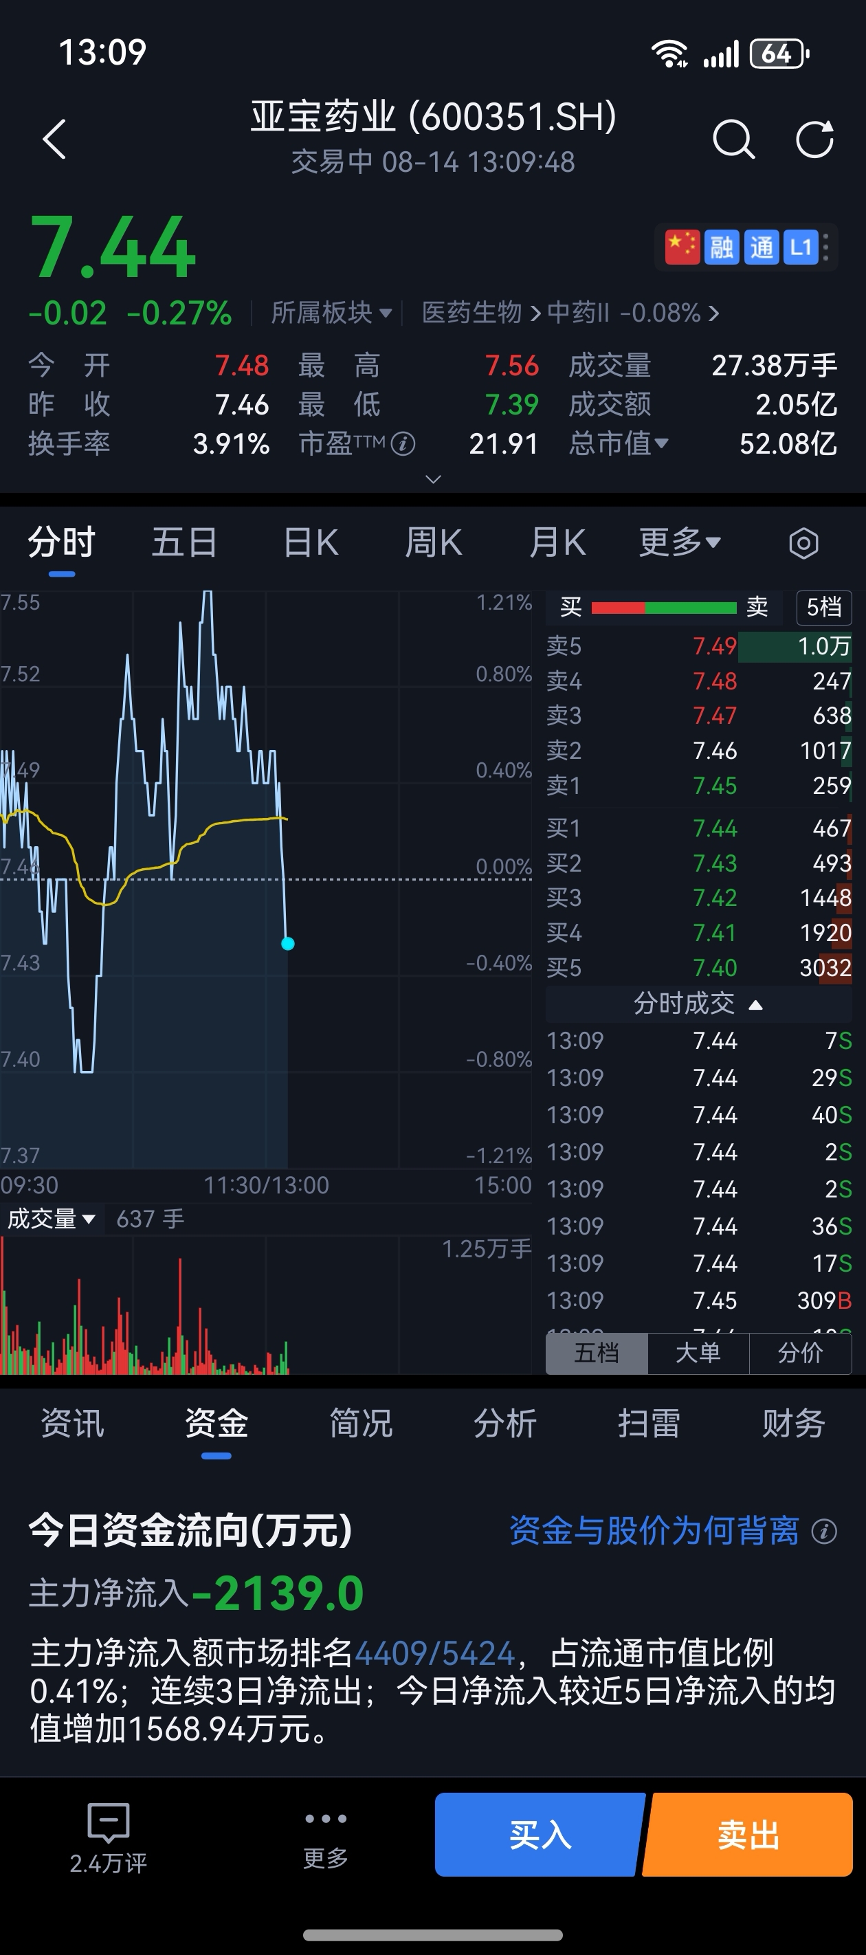Expand quote details chevron below stats

coord(434,479)
